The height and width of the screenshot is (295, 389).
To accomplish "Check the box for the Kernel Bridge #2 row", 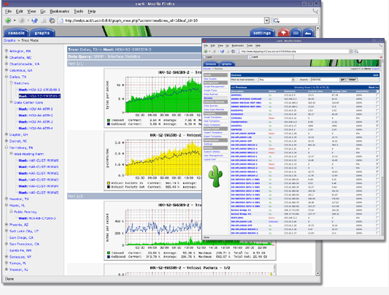I will coord(377,214).
